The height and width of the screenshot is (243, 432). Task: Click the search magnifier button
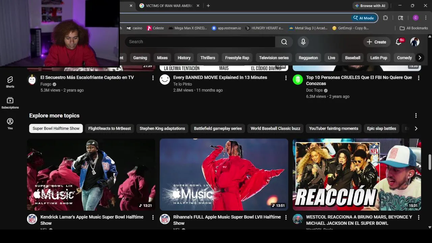click(x=284, y=42)
